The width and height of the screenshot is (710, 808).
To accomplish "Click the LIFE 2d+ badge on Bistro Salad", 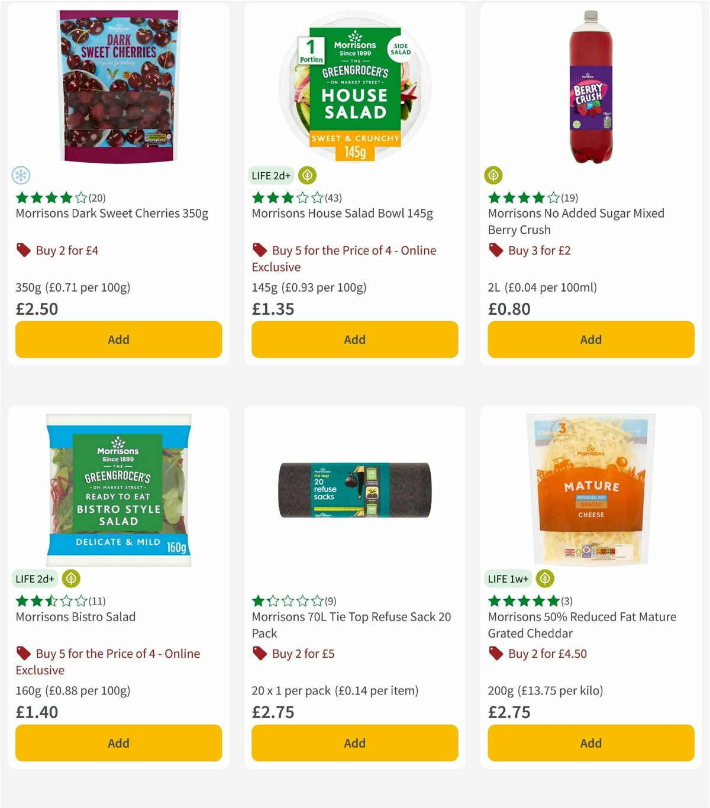I will pyautogui.click(x=35, y=578).
